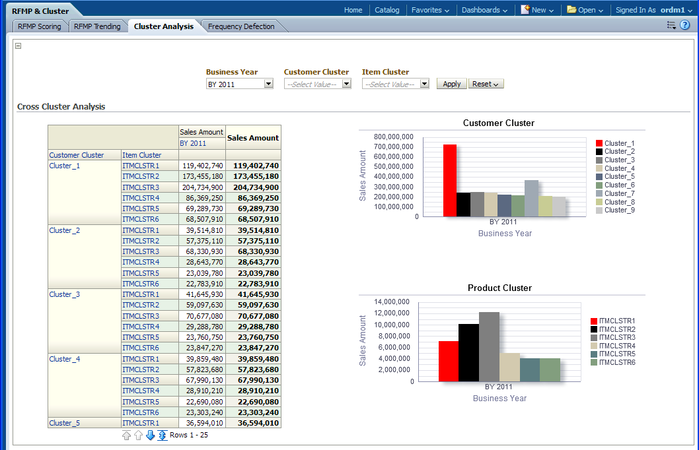Open the page options menu icon
The height and width of the screenshot is (450, 699).
pyautogui.click(x=671, y=25)
